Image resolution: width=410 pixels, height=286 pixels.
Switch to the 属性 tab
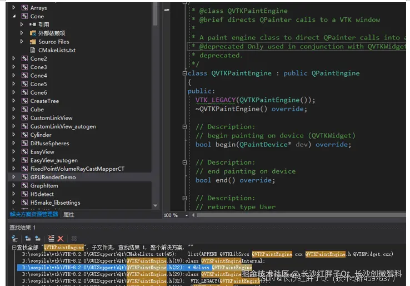coord(69,215)
